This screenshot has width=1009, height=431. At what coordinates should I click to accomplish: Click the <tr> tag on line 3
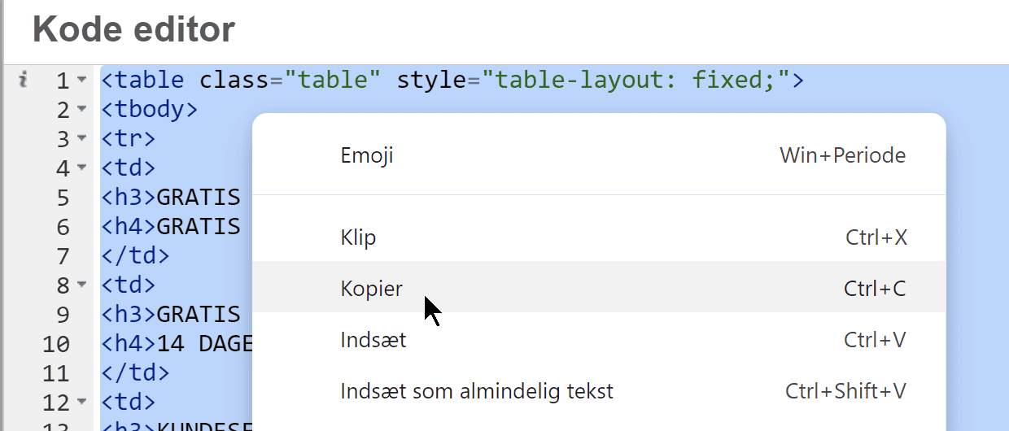pyautogui.click(x=128, y=139)
